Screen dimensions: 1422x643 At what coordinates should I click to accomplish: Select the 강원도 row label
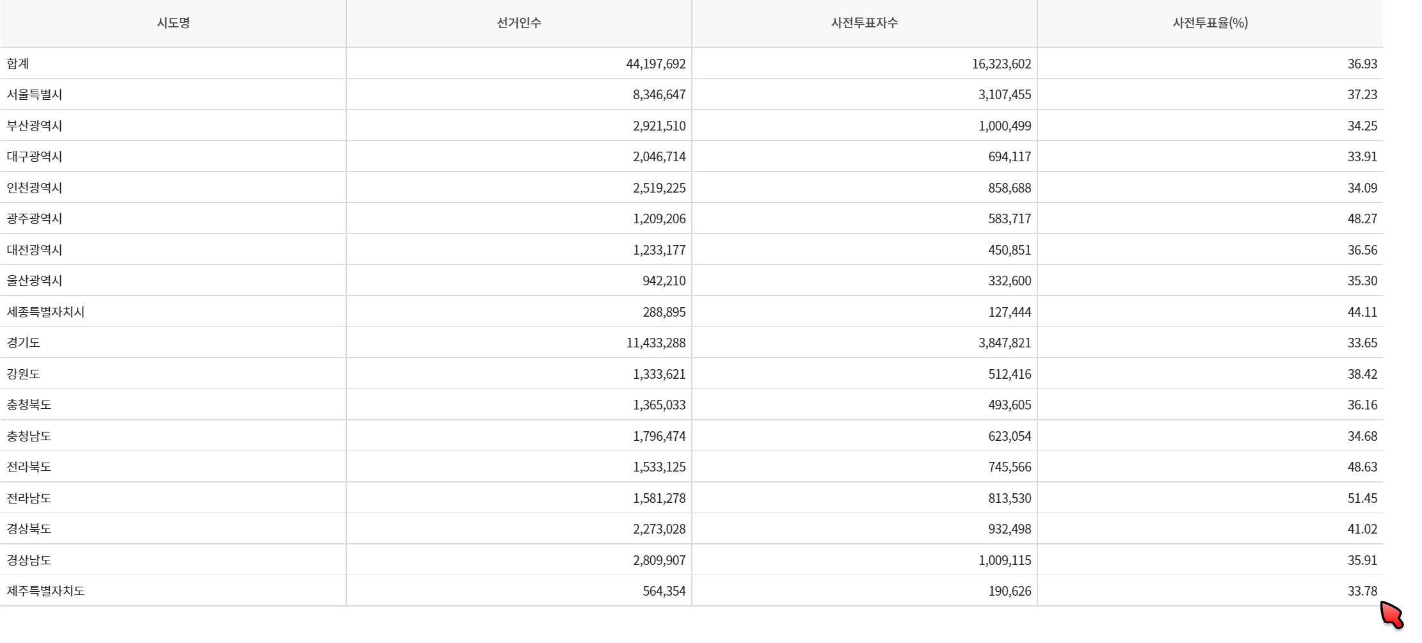[x=24, y=374]
